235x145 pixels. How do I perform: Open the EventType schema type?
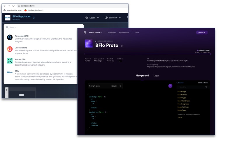click(182, 98)
